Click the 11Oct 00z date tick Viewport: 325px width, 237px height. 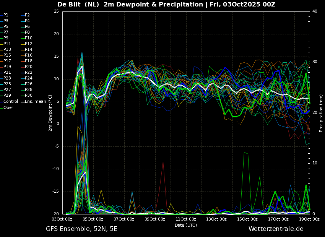[x=185, y=219]
